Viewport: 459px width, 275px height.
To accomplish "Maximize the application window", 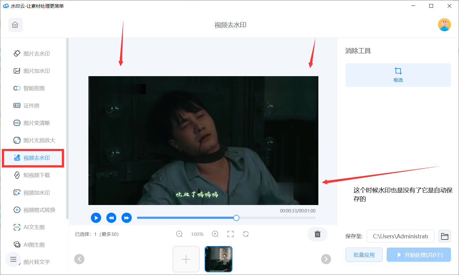I will coord(431,6).
